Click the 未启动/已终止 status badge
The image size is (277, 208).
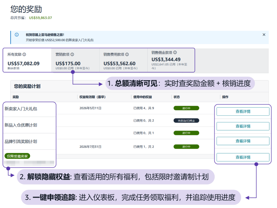click(x=186, y=120)
